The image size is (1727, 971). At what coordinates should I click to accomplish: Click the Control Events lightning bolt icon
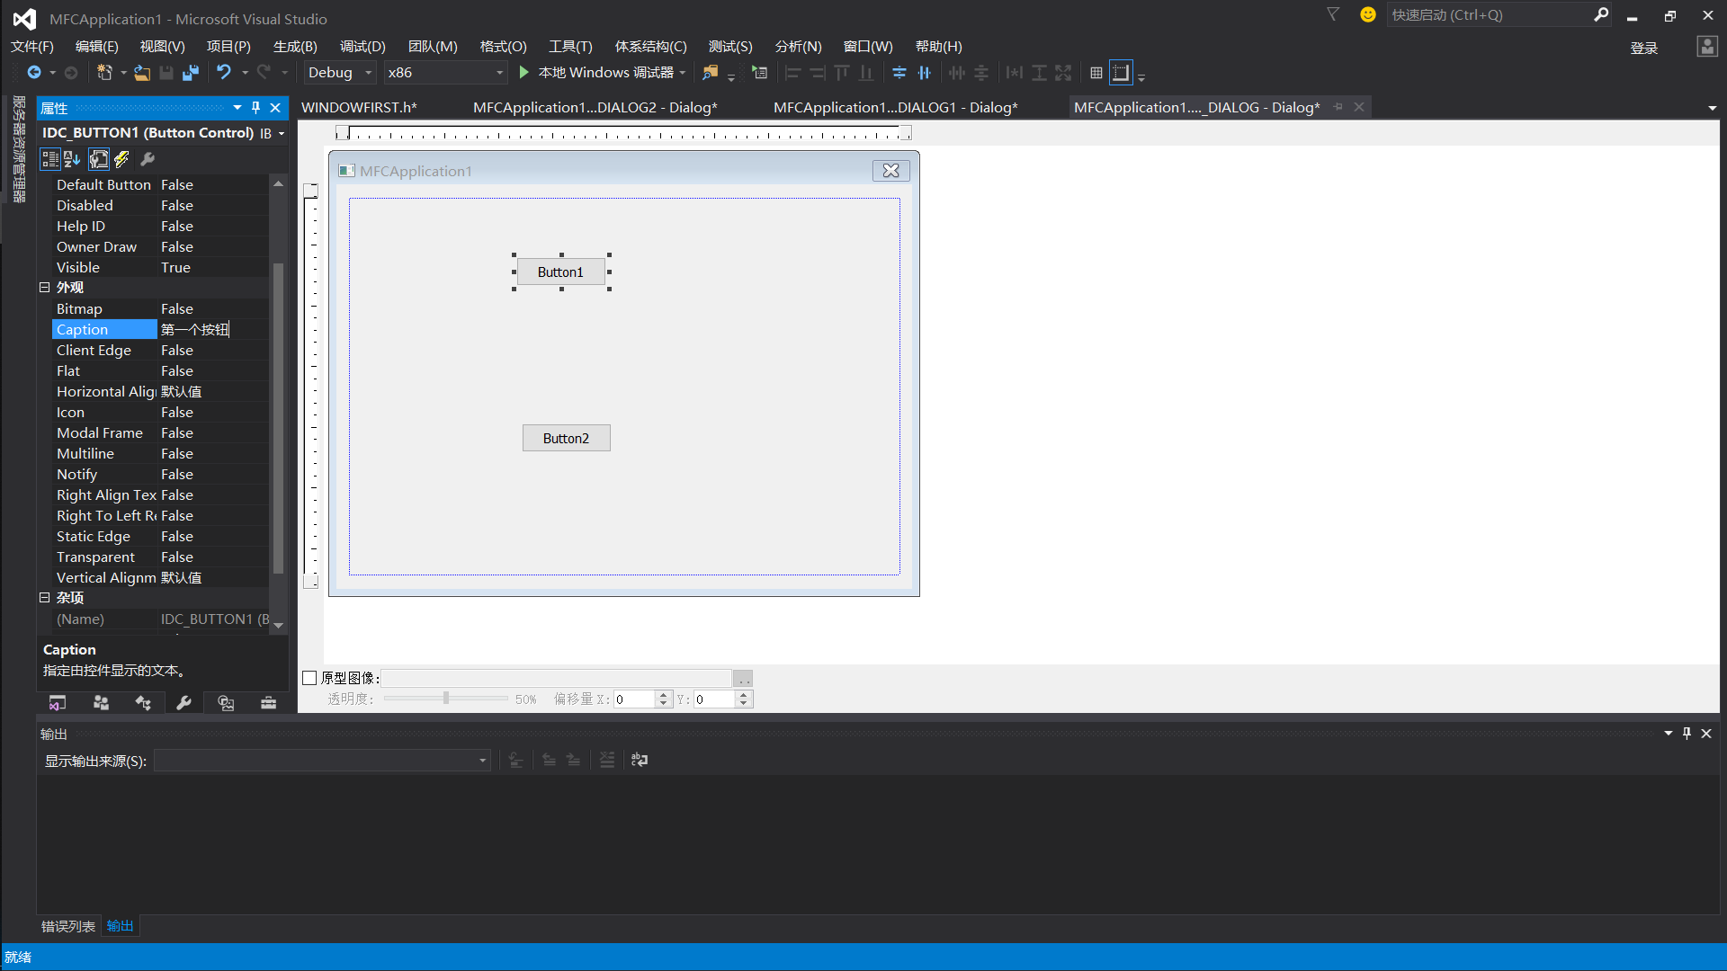tap(122, 159)
